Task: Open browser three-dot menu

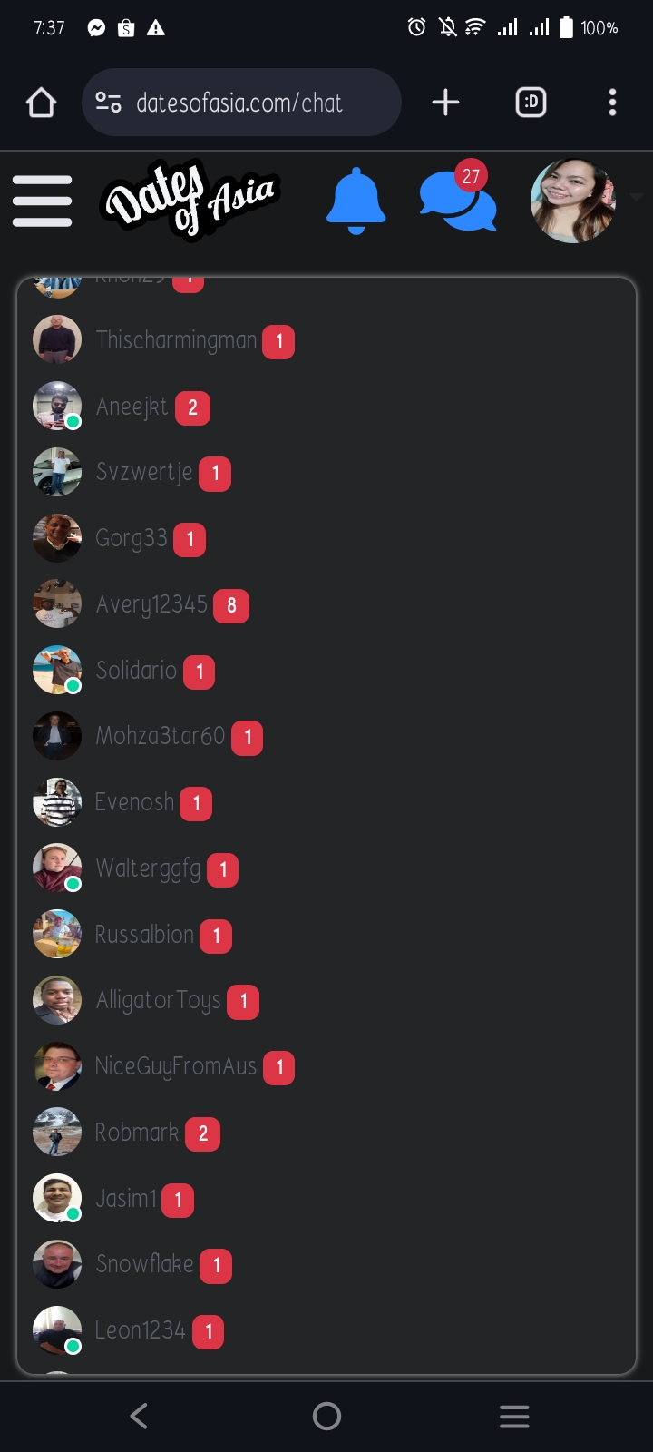Action: pyautogui.click(x=613, y=103)
